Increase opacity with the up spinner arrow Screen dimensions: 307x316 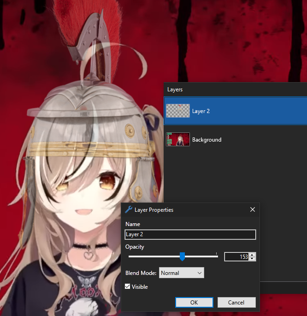[x=252, y=255]
